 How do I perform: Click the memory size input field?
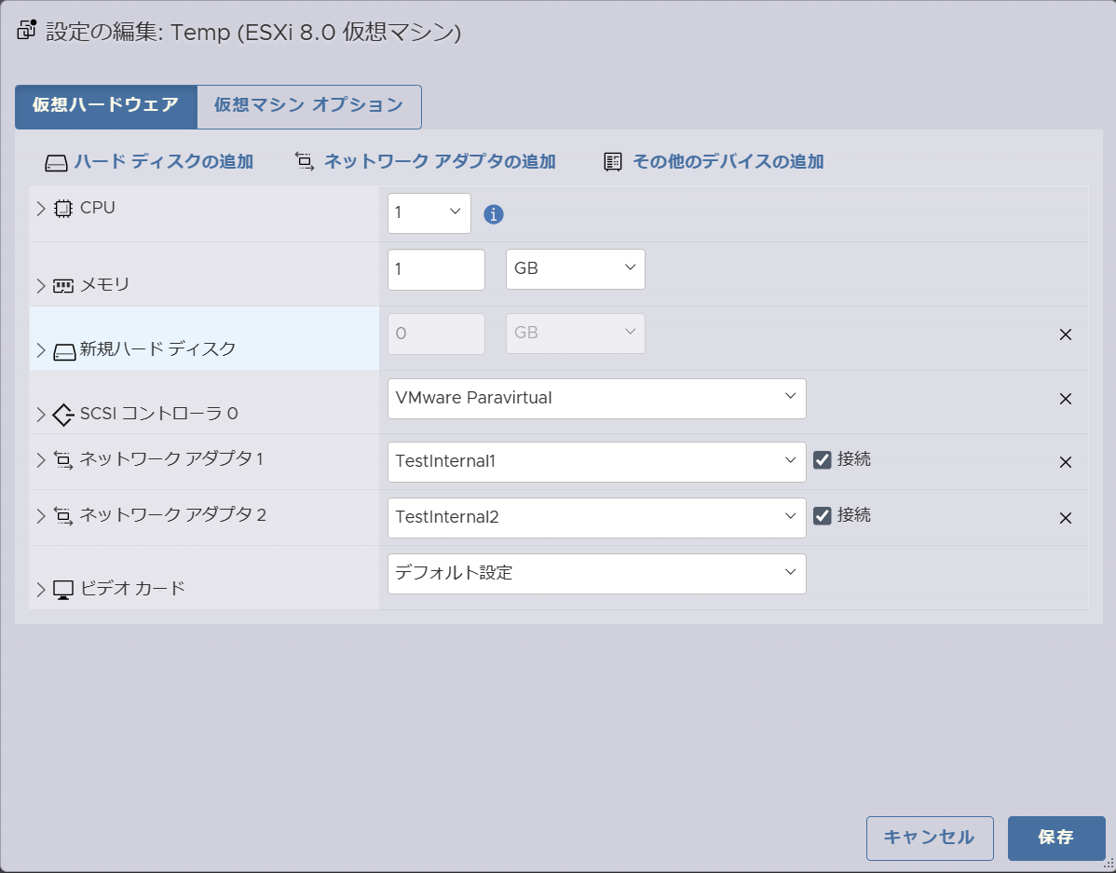tap(436, 269)
